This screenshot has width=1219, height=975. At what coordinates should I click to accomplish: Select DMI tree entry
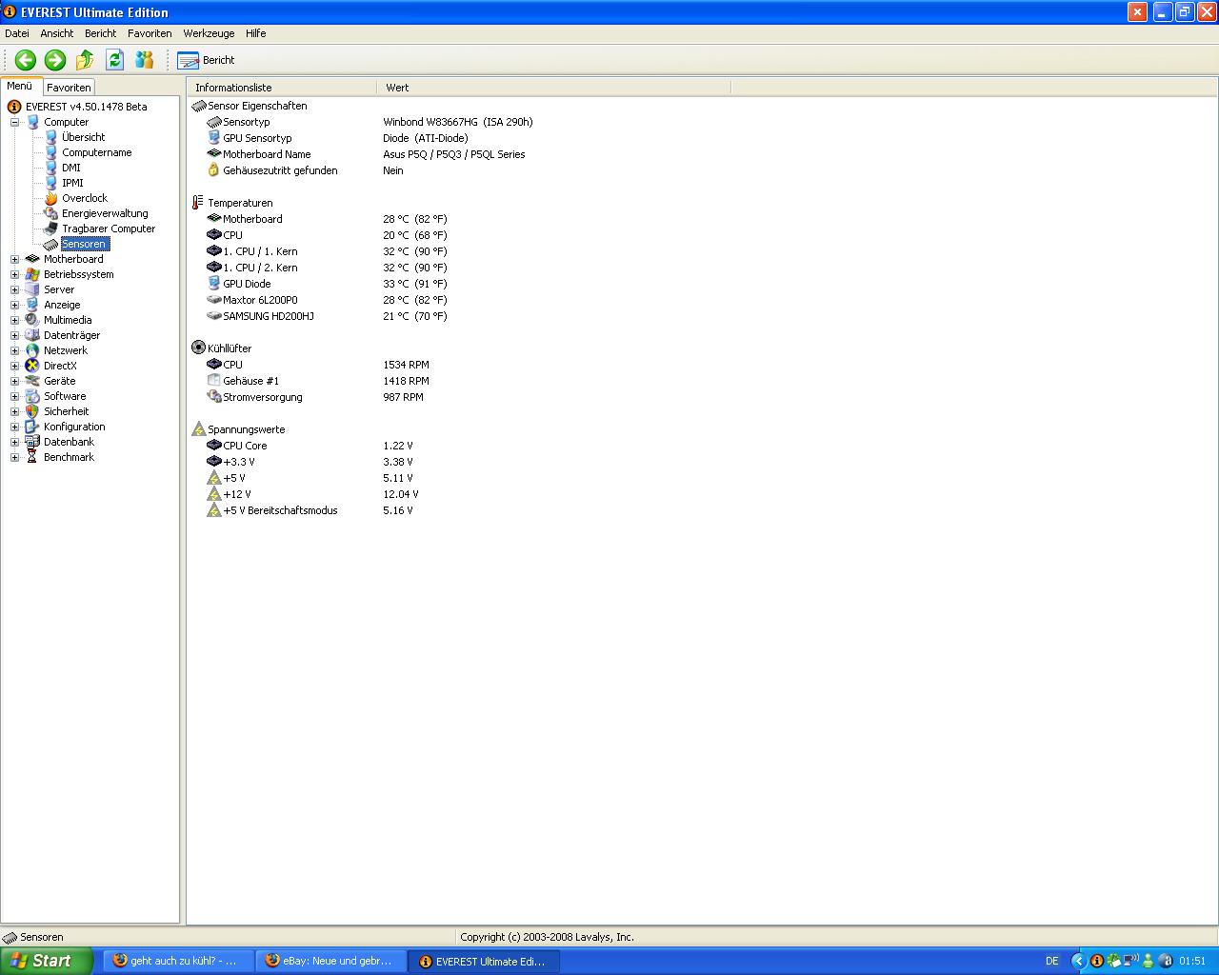[x=71, y=168]
